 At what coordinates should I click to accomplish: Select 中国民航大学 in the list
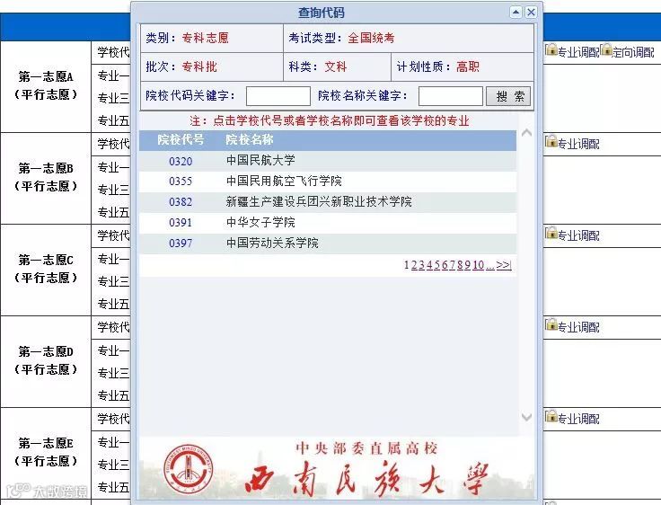tap(260, 160)
